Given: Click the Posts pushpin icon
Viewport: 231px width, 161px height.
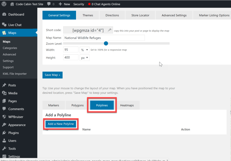Looking at the screenshot, I should tap(4, 85).
